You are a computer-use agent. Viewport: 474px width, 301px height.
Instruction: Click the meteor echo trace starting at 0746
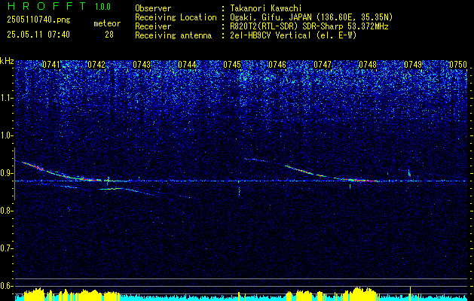tap(332, 174)
